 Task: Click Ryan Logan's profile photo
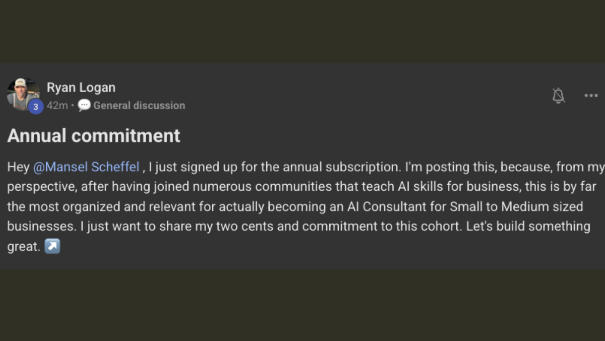coord(23,94)
